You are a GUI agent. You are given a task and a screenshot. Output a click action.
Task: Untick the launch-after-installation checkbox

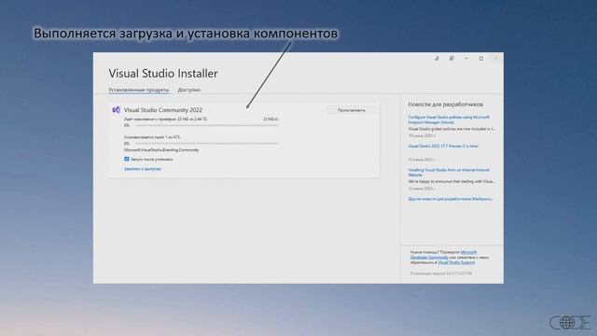pos(127,159)
